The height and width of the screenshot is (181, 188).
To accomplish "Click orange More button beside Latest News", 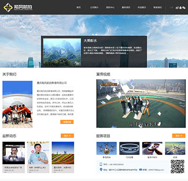I will (67, 136).
